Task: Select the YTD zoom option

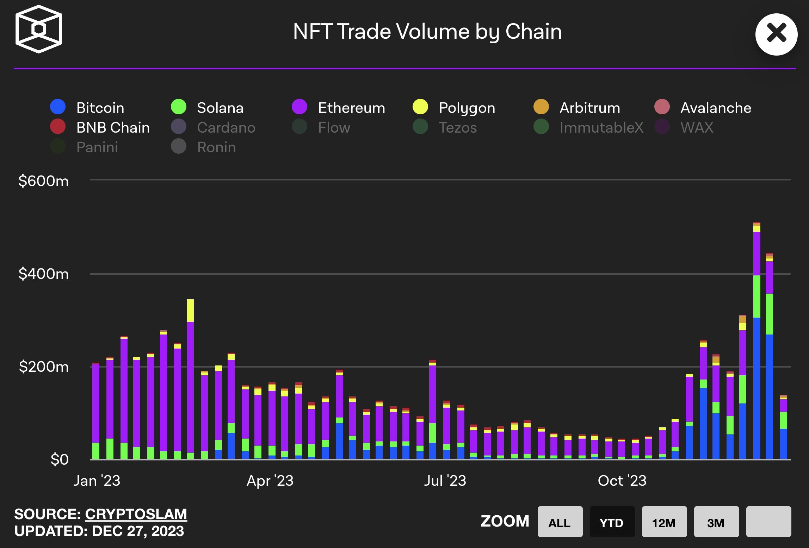Action: click(612, 522)
